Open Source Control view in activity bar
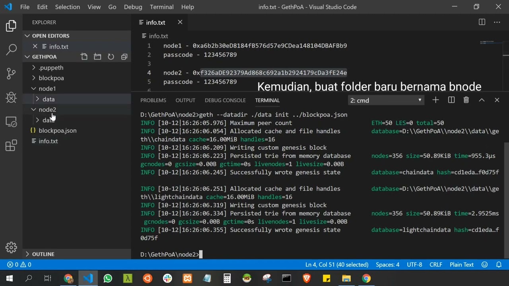Image resolution: width=509 pixels, height=286 pixels. pos(11,73)
